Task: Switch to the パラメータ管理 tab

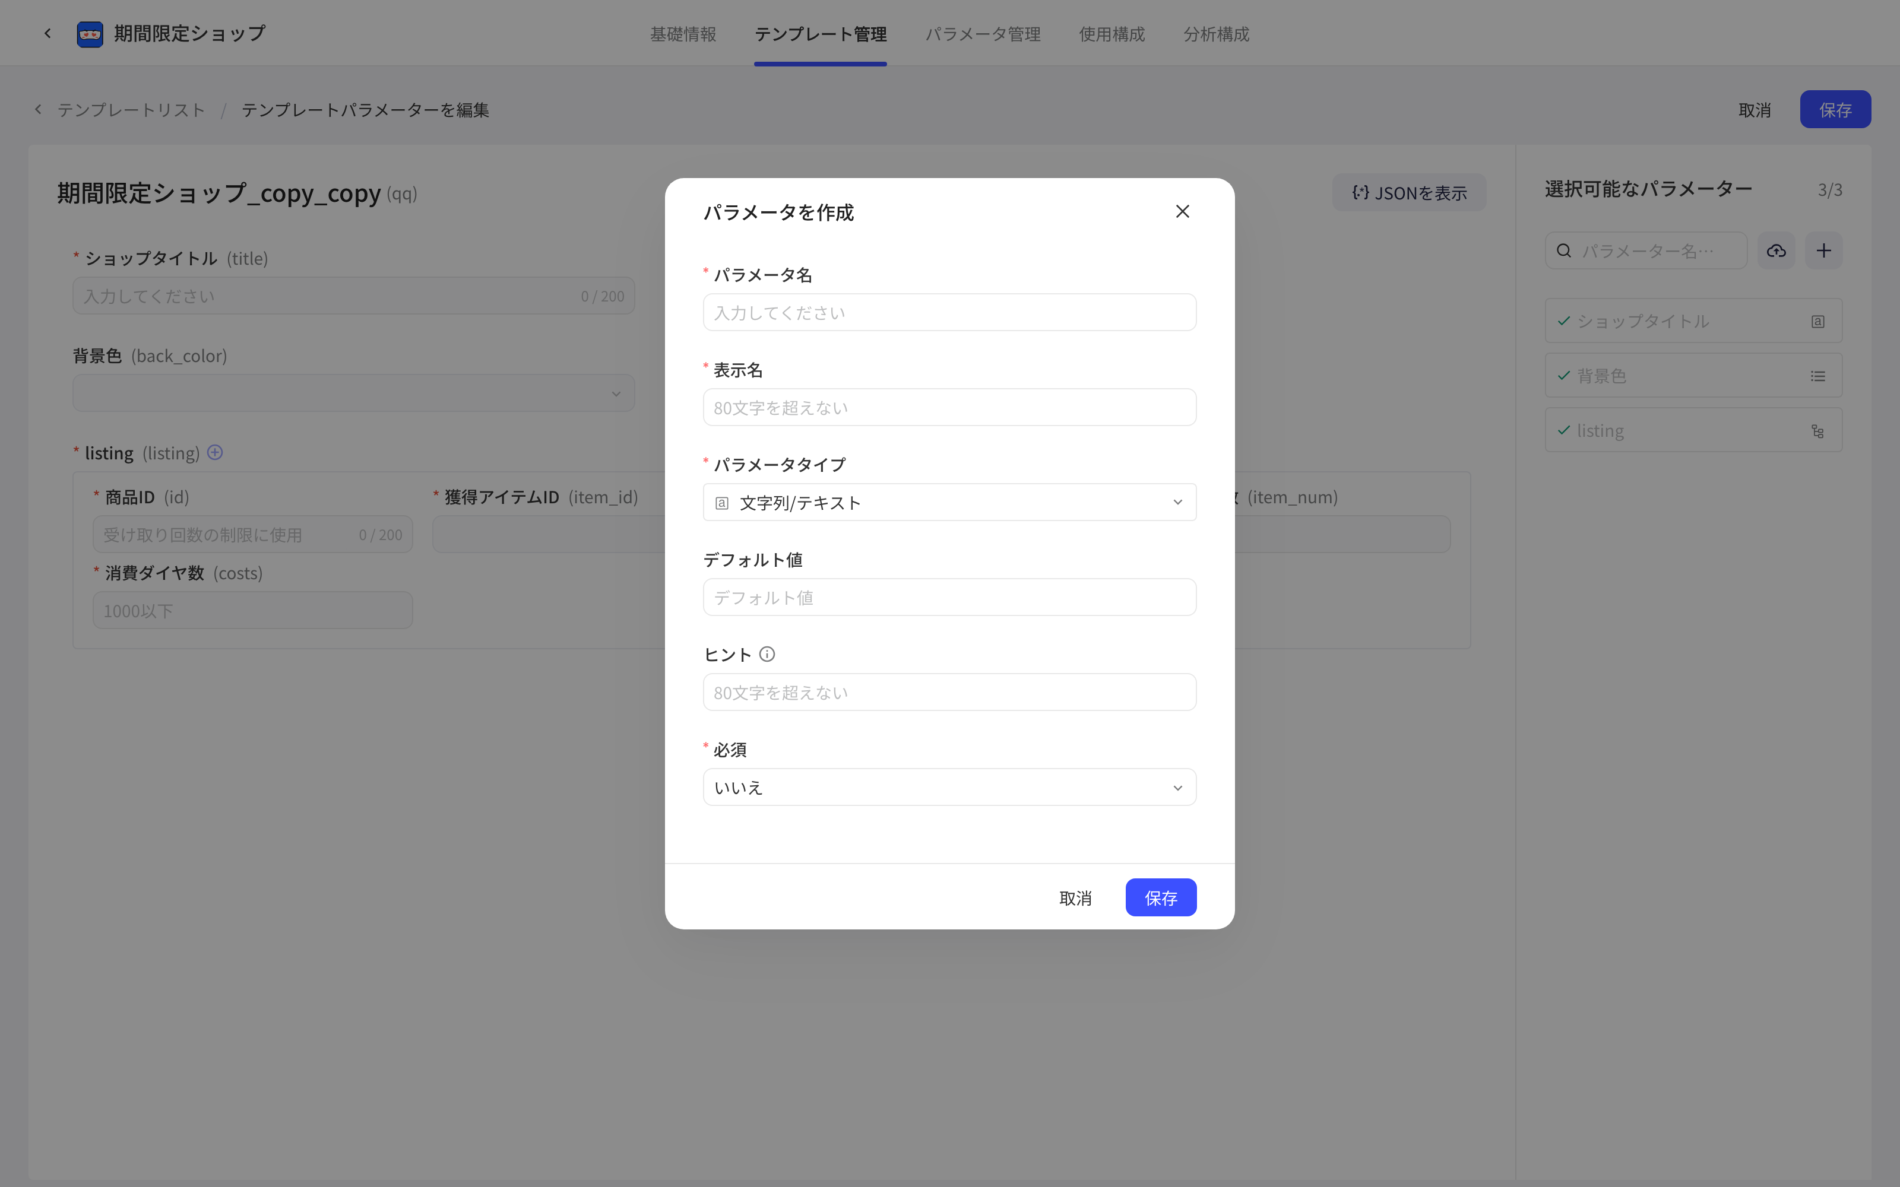Action: 983,34
